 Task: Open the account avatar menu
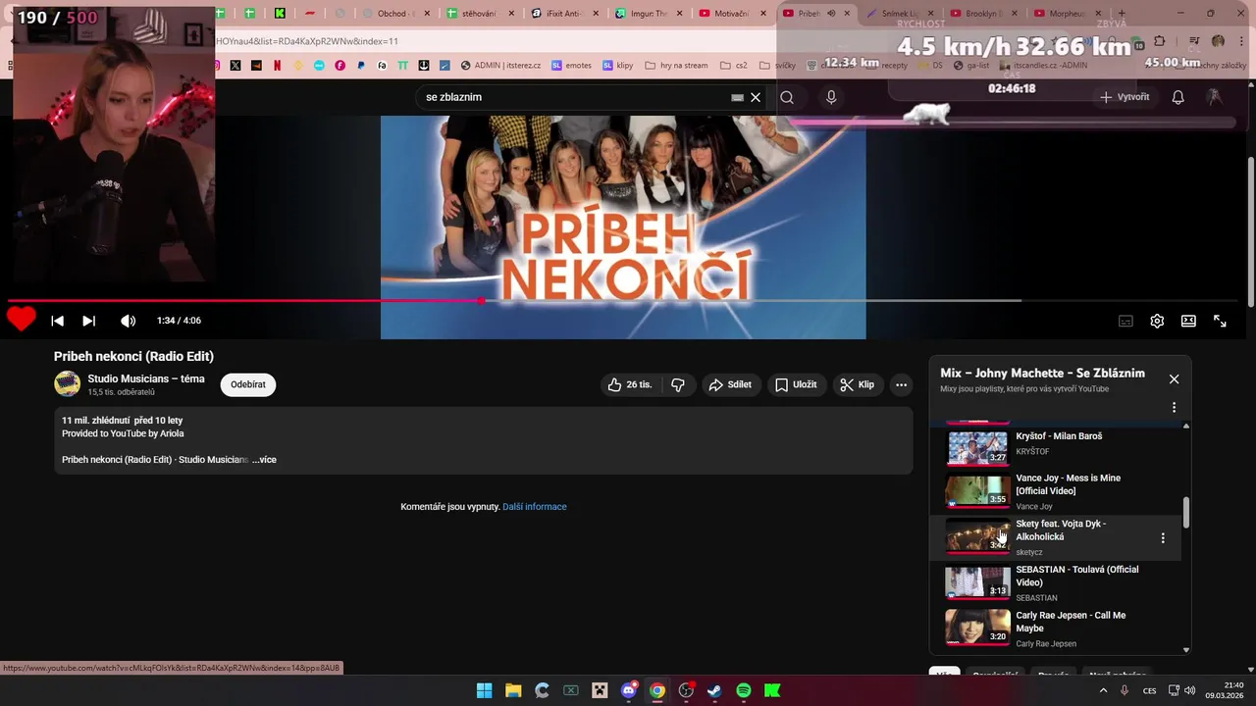[x=1215, y=97]
